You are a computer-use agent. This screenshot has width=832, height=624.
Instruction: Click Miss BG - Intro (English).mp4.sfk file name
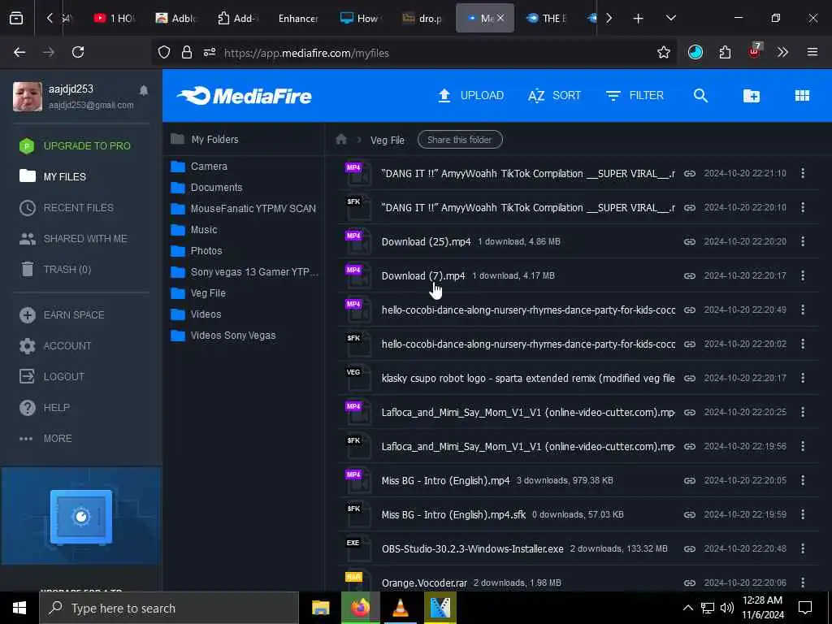(453, 514)
